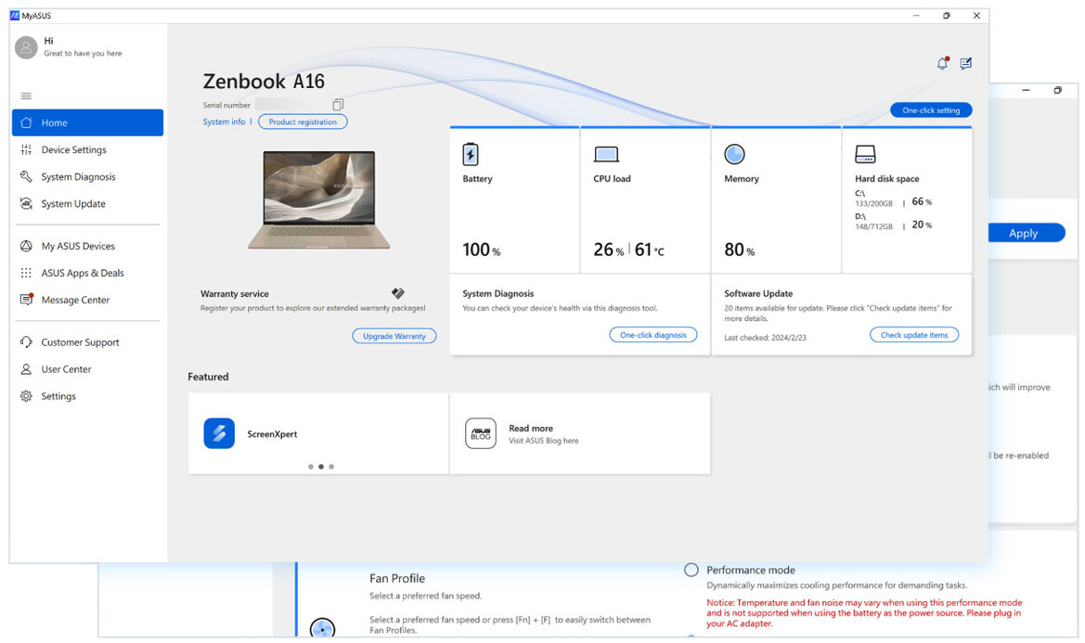Click Upgrade Warranty button
The width and height of the screenshot is (1085, 643).
(394, 336)
